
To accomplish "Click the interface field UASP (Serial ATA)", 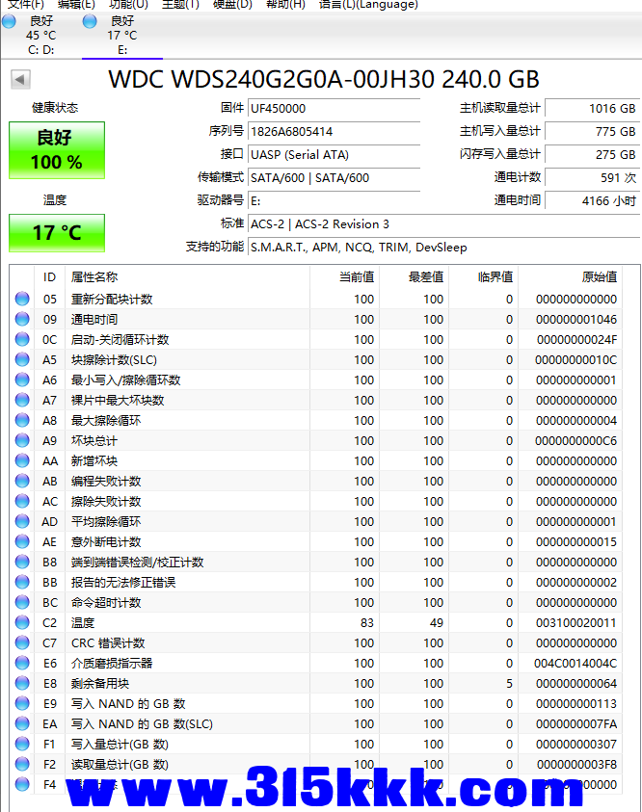I will [x=334, y=155].
